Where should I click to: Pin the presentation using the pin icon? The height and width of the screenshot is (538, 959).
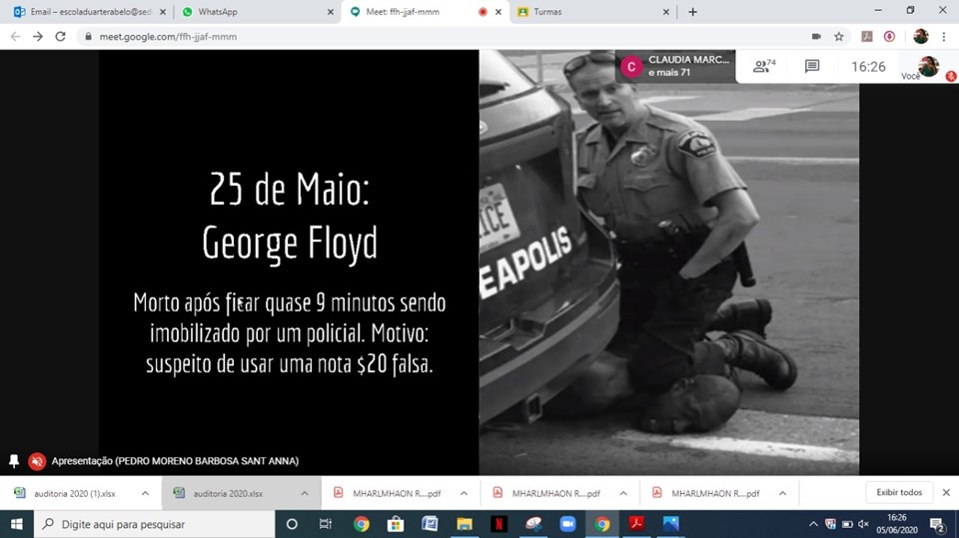coord(14,461)
